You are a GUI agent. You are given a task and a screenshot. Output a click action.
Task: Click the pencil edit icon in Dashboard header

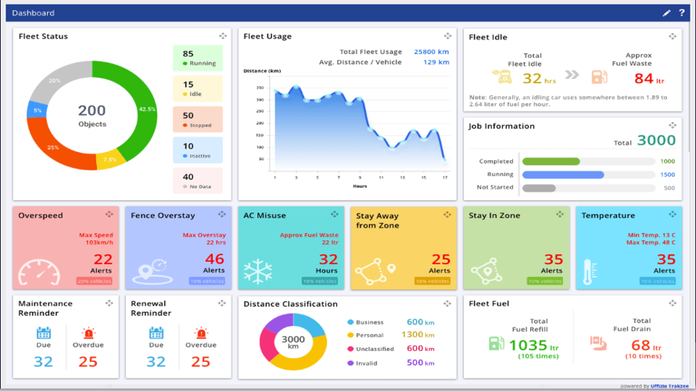coord(666,13)
